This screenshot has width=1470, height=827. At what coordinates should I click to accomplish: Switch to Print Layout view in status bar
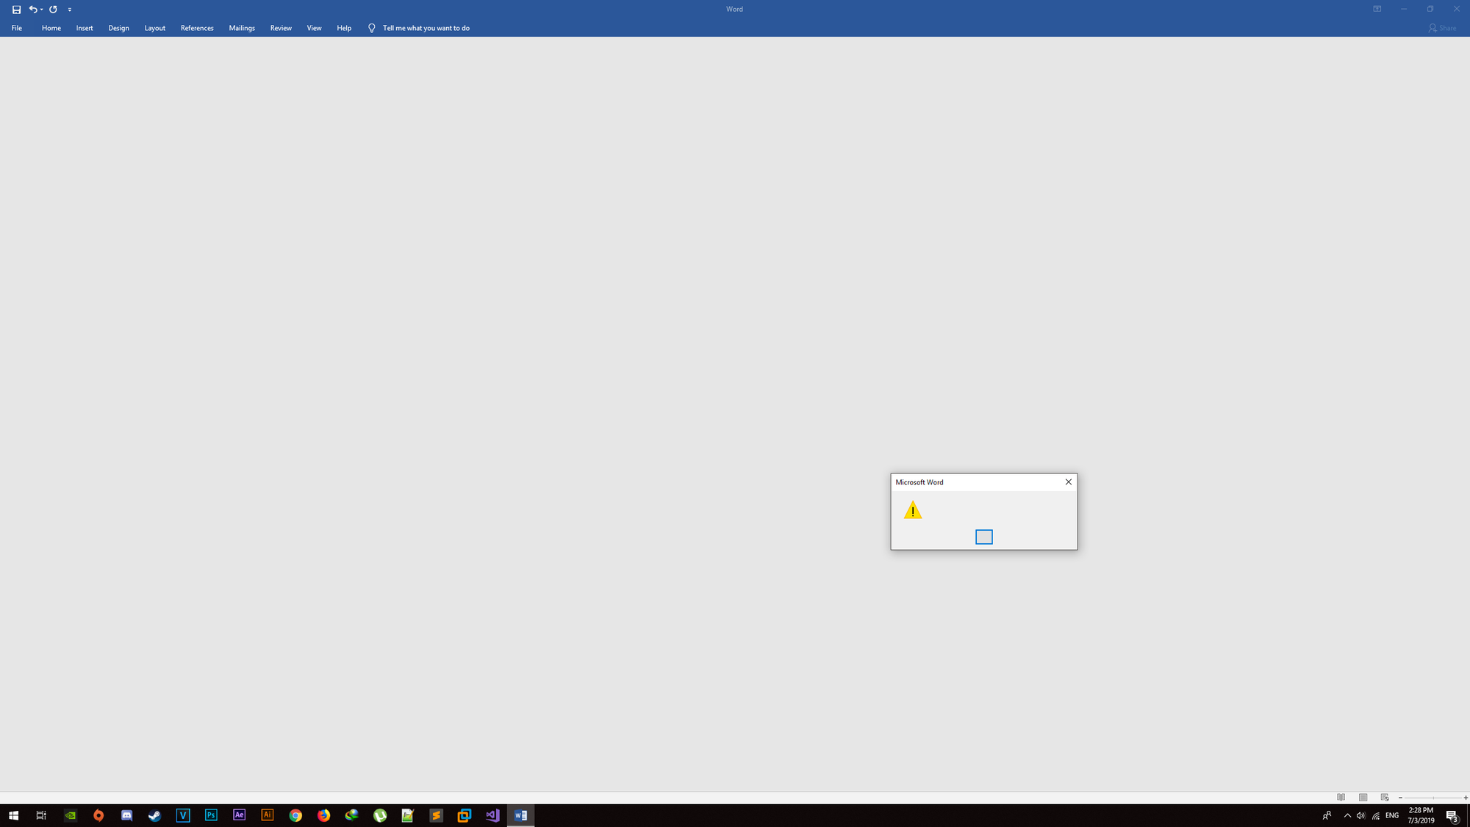pos(1363,798)
